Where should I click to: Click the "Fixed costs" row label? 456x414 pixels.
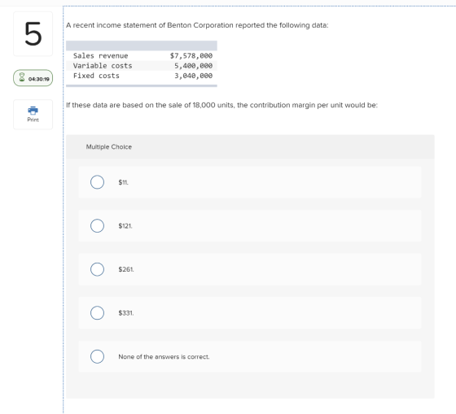click(x=96, y=76)
